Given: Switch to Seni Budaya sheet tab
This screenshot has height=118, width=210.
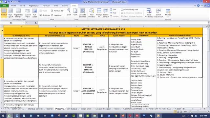Looking at the screenshot, I should click(72, 109).
